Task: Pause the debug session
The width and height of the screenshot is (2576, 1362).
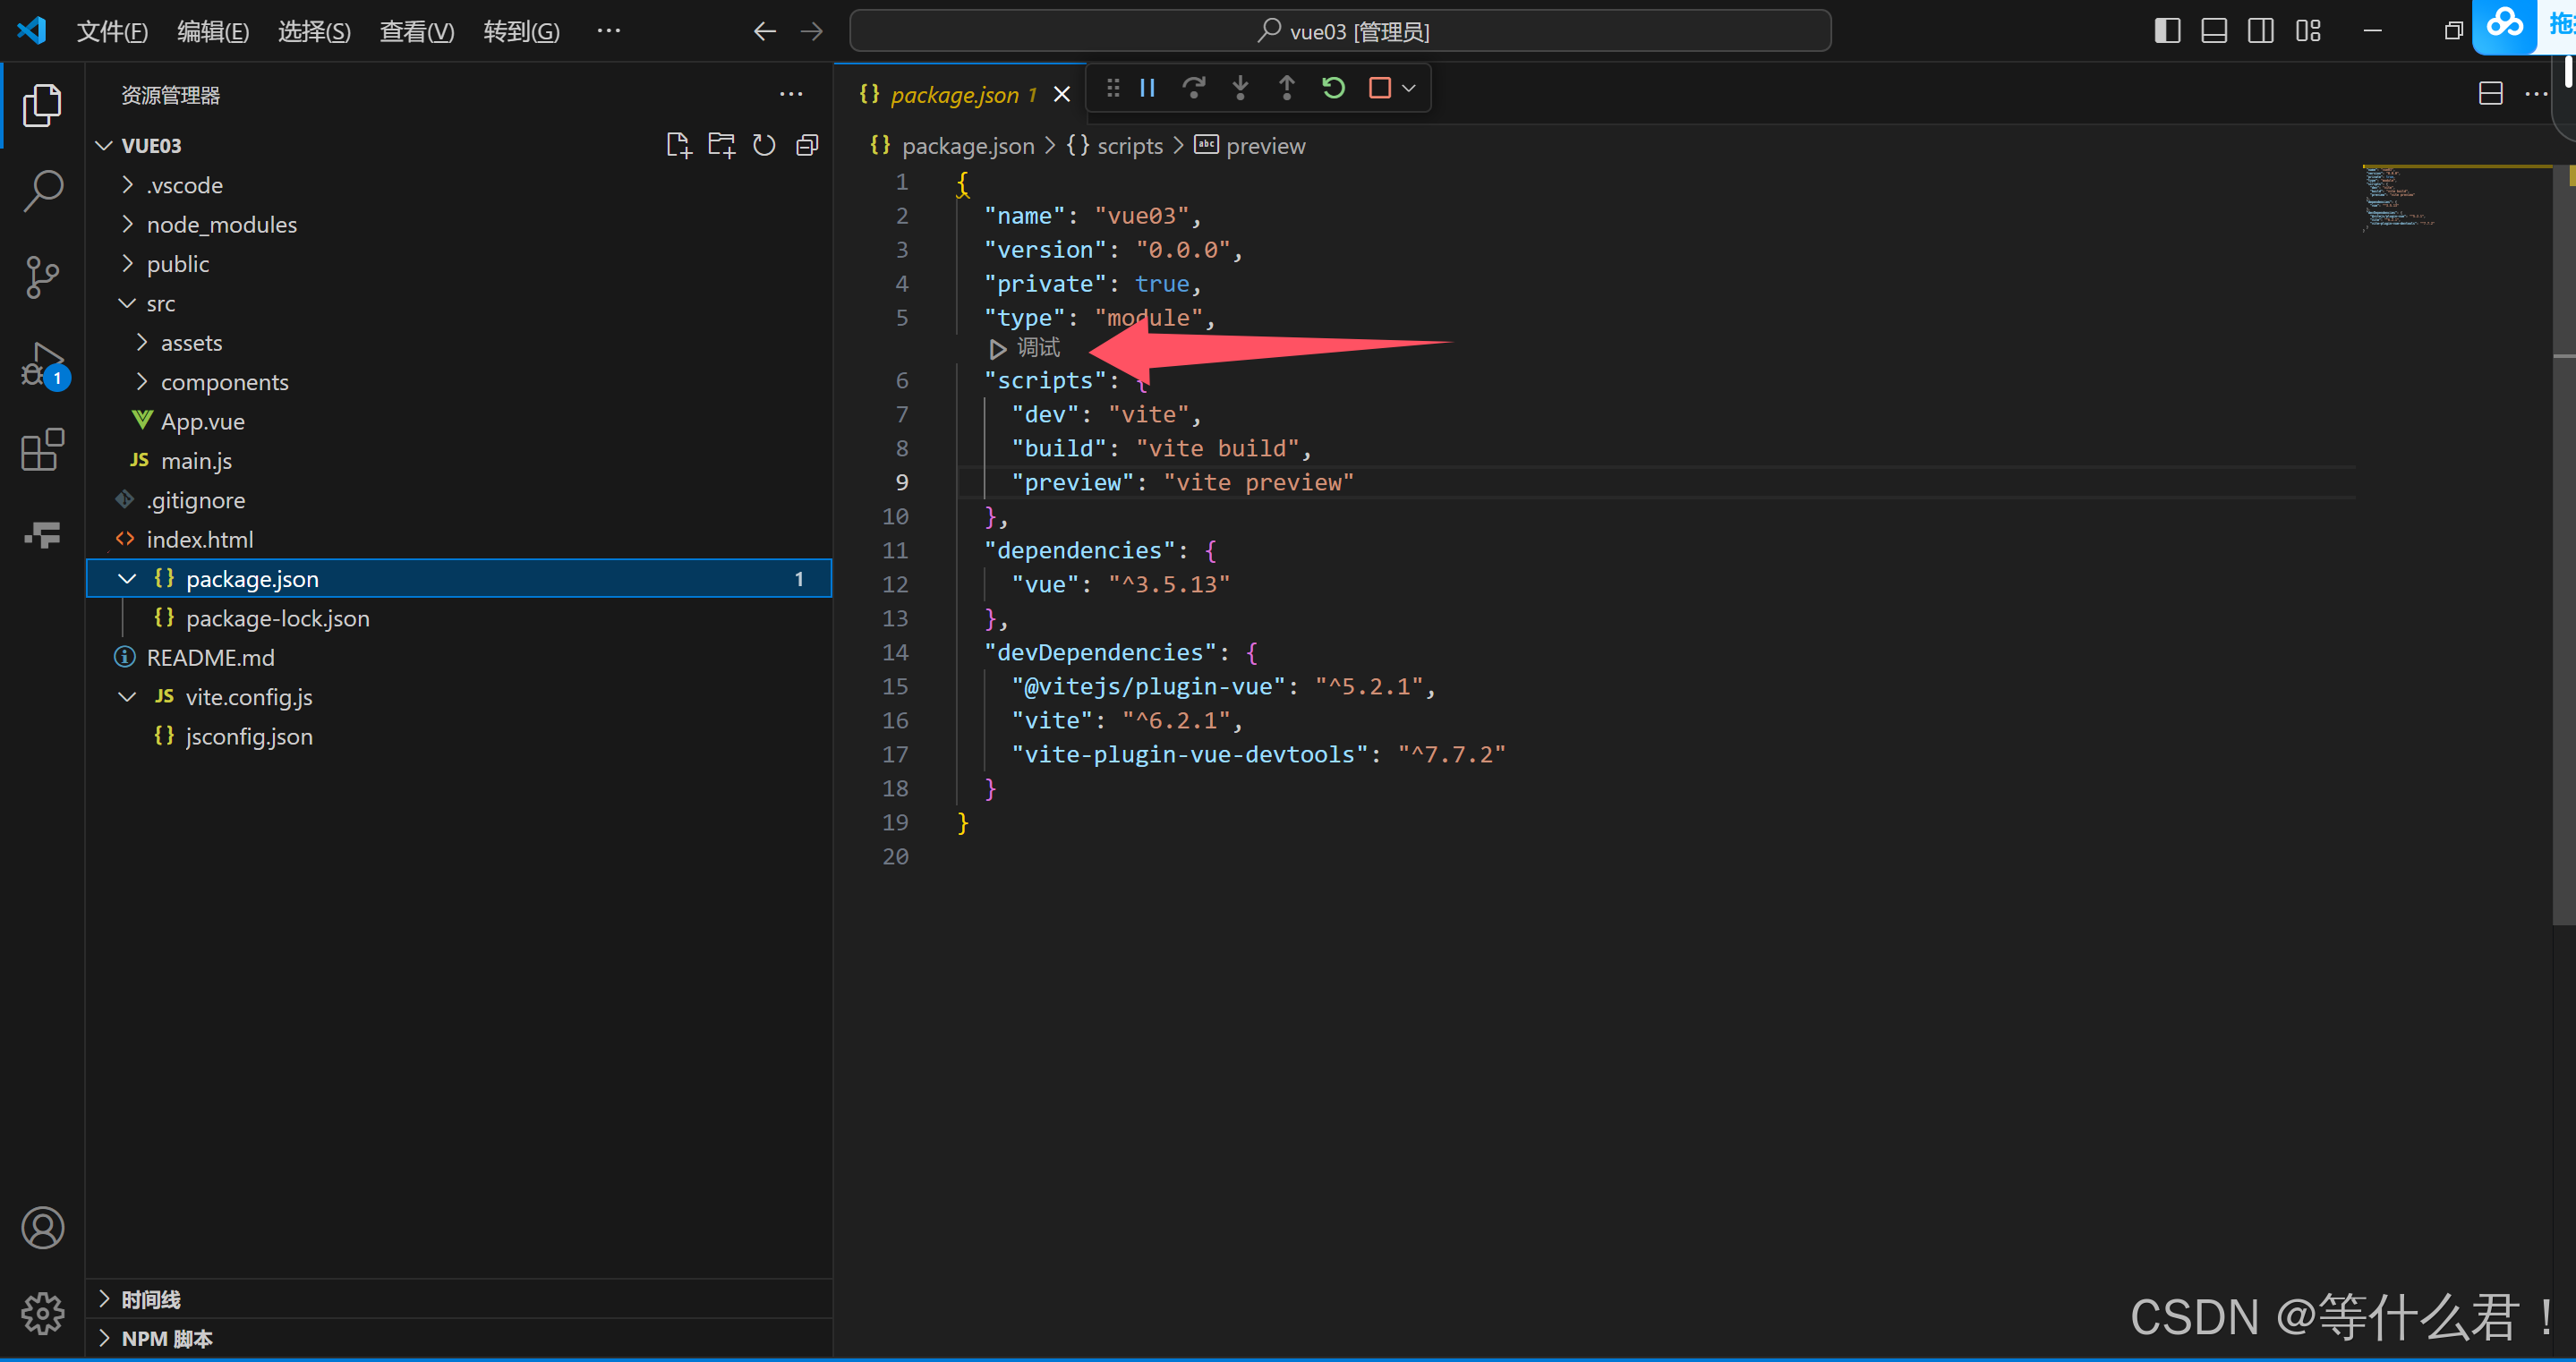Action: coord(1147,88)
